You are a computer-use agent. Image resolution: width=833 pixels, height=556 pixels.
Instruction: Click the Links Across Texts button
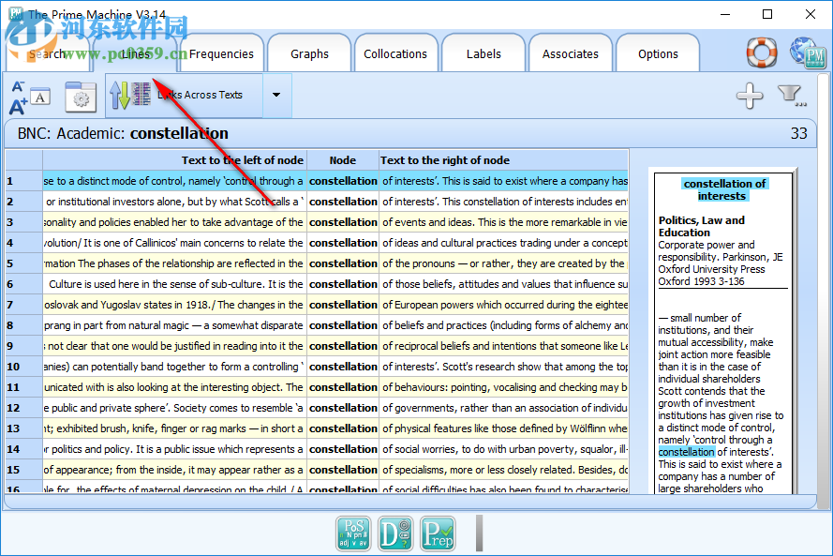tap(185, 95)
